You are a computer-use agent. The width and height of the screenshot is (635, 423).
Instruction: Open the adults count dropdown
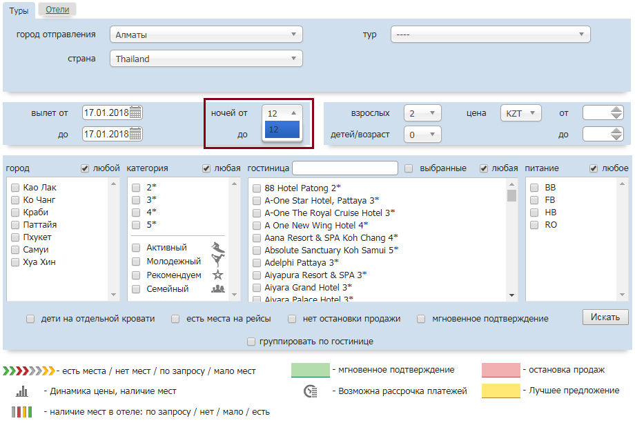point(422,113)
